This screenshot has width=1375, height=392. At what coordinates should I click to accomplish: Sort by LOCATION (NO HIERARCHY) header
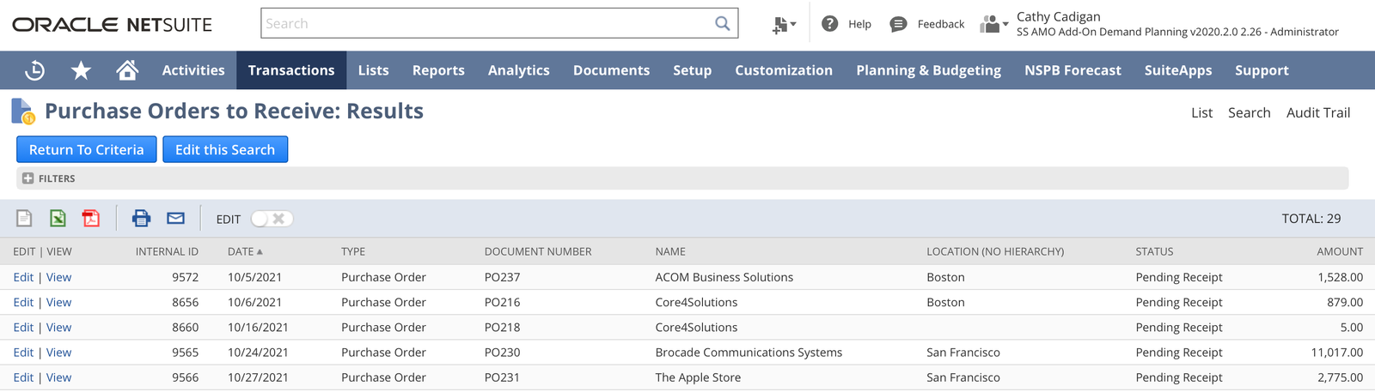tap(995, 251)
